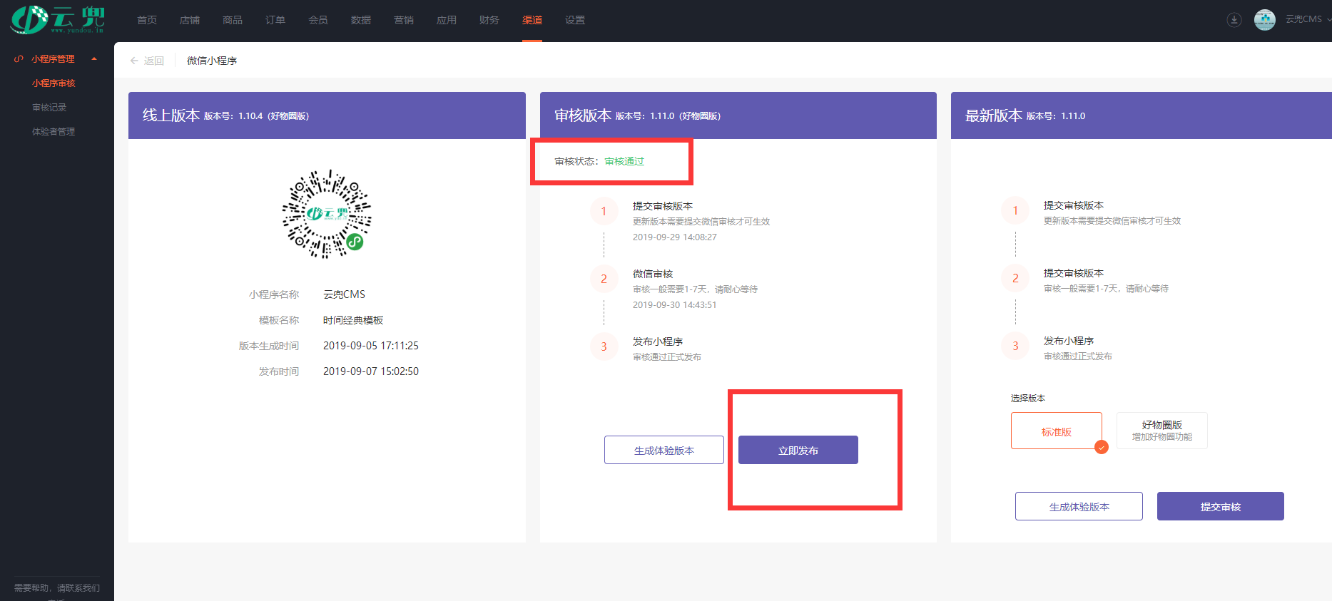The width and height of the screenshot is (1332, 601).
Task: Open the 财务 top menu
Action: tap(489, 20)
